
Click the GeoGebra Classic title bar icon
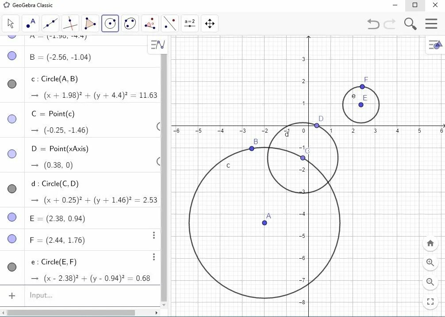[6, 5]
